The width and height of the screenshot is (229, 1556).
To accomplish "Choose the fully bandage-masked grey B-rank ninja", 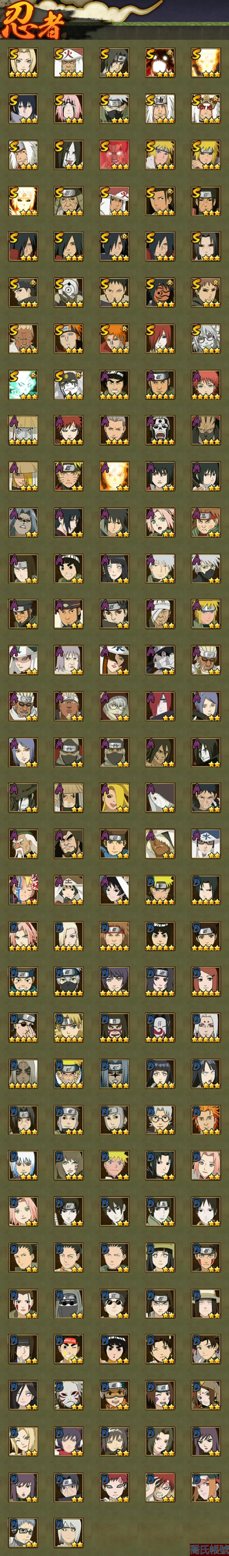I will pos(69,1302).
